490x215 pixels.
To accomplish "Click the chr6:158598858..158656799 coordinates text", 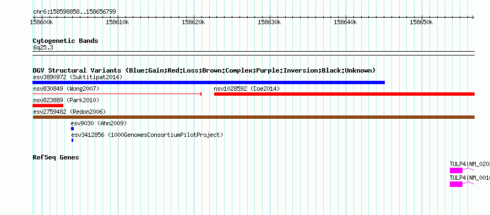I will (x=74, y=12).
